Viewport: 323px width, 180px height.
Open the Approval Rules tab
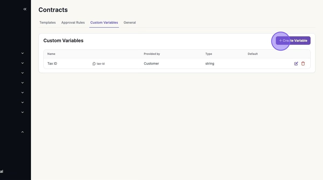tap(73, 23)
